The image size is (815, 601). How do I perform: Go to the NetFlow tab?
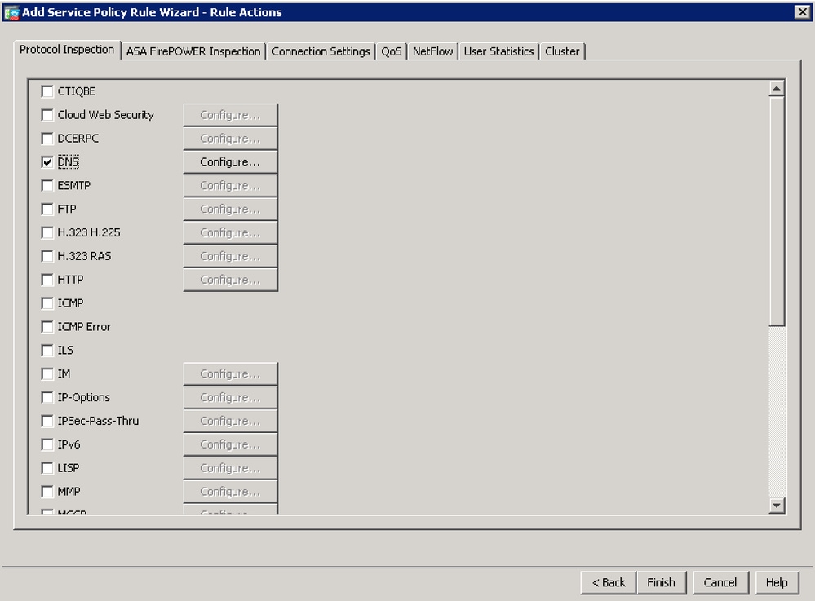[432, 51]
